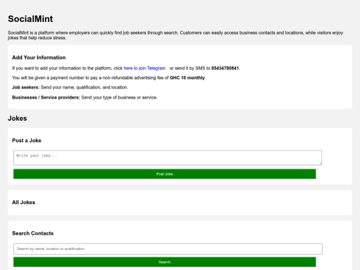Click the green Search button
The height and width of the screenshot is (270, 360).
point(165,262)
